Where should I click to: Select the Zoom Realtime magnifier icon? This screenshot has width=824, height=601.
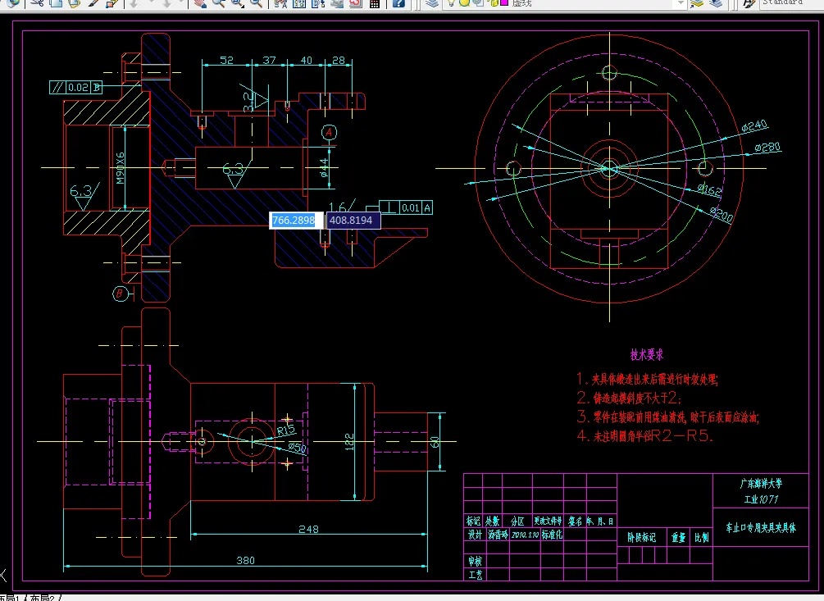click(x=219, y=2)
